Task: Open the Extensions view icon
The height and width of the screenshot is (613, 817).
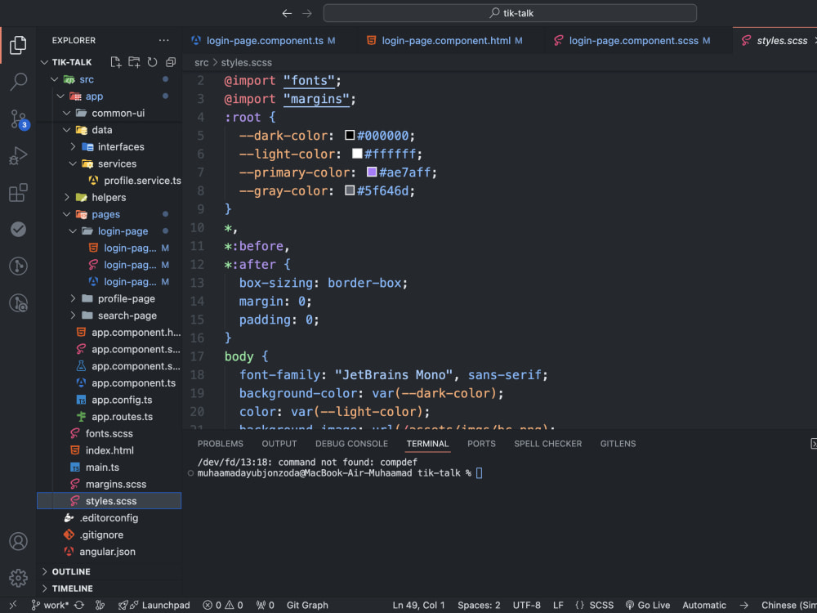Action: pyautogui.click(x=18, y=192)
